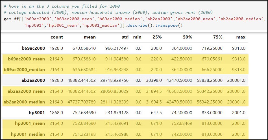Click the 'count' column header
Screen dimensions: 268x140
57,37
